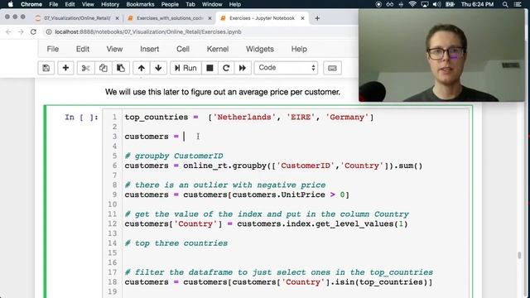This screenshot has width=530, height=298.
Task: Open the Jupyter Edit menu
Action: click(x=83, y=49)
